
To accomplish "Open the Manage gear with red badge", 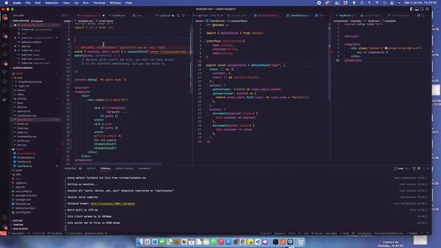I will click(x=5, y=227).
